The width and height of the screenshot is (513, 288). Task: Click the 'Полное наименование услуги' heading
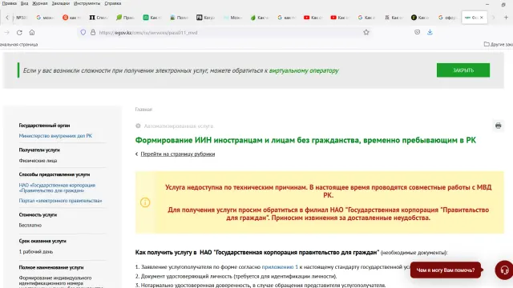tap(51, 267)
